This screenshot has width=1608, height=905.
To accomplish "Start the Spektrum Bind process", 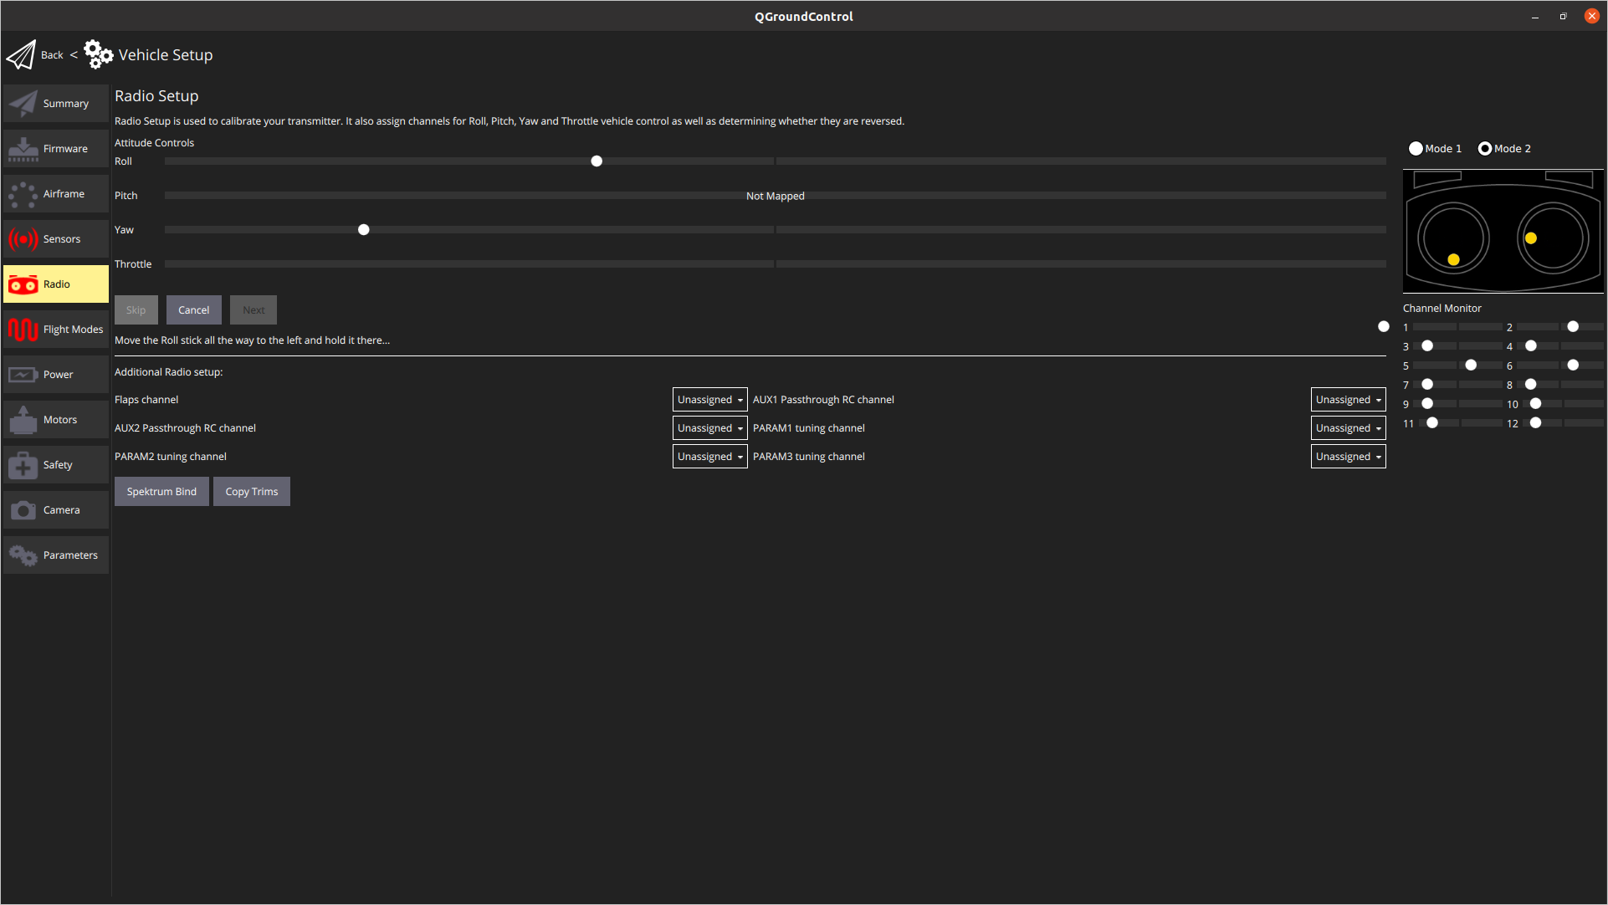I will (161, 491).
